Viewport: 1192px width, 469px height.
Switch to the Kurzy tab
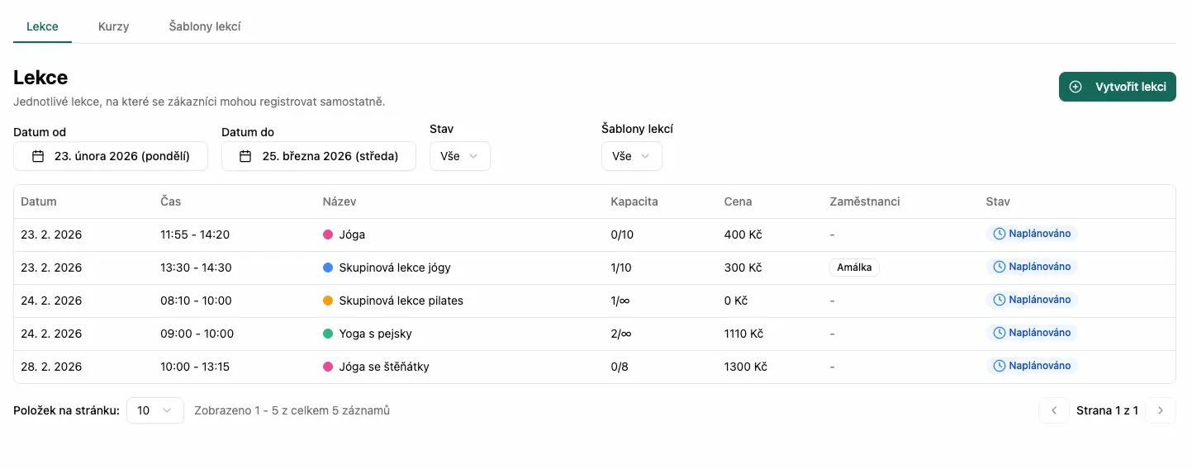point(113,26)
